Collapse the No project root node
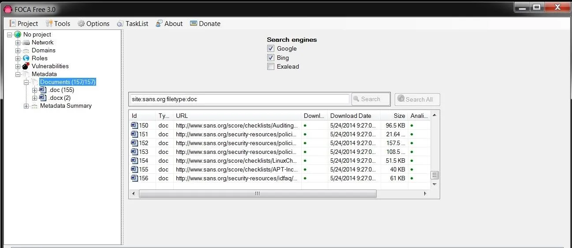Screen dimensions: 572x248 pos(10,35)
